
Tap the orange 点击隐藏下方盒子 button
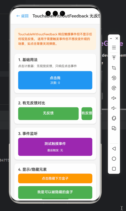point(55,179)
